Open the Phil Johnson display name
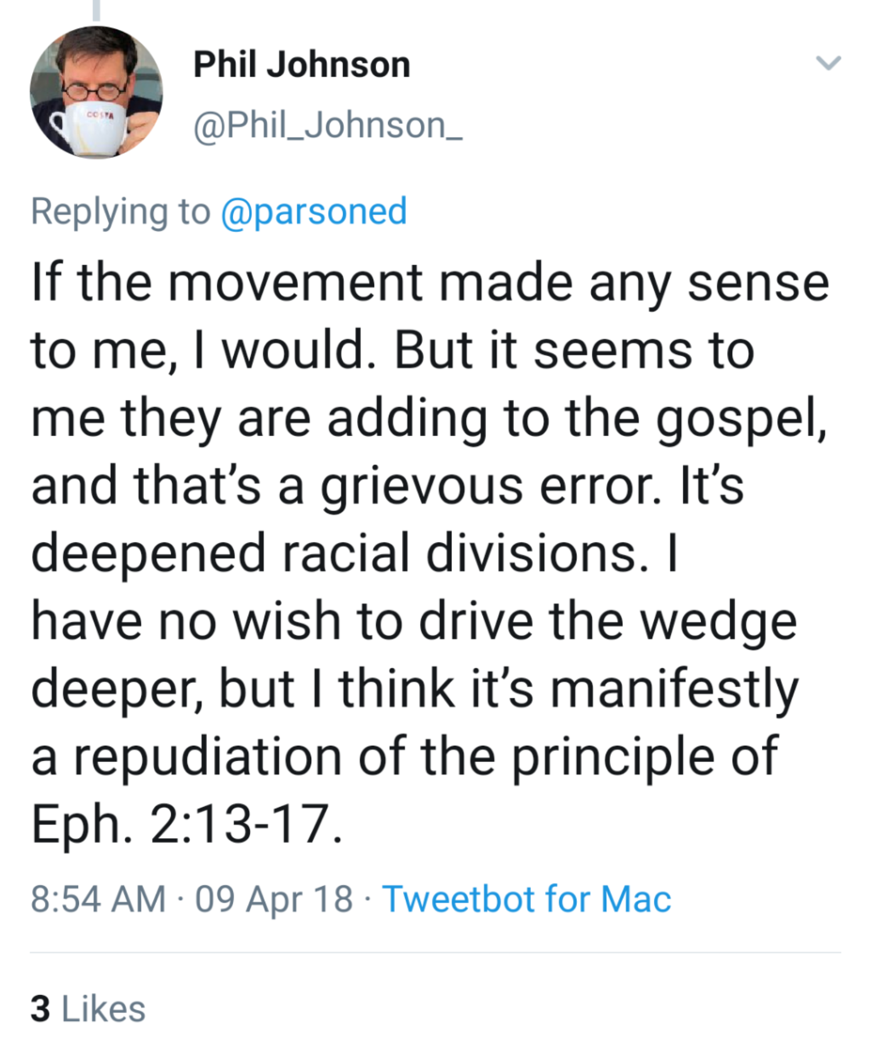Viewport: 871px width, 1057px height. coord(302,65)
